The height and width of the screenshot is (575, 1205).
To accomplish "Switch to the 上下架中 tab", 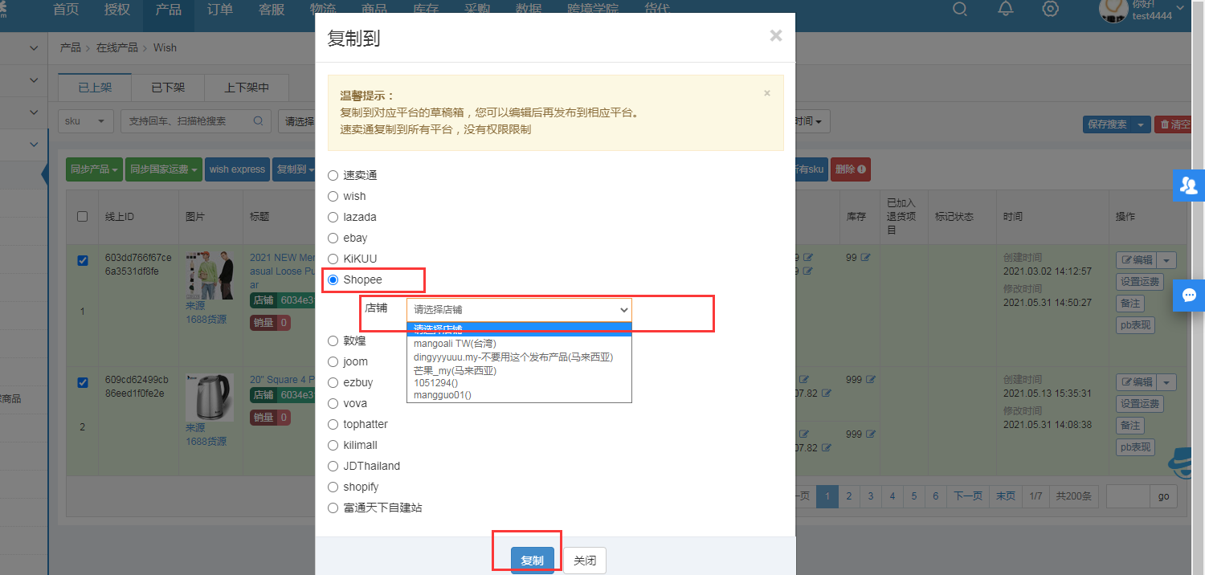I will click(247, 88).
